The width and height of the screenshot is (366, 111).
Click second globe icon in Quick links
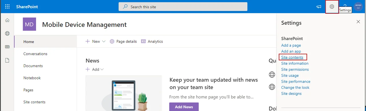[272, 87]
